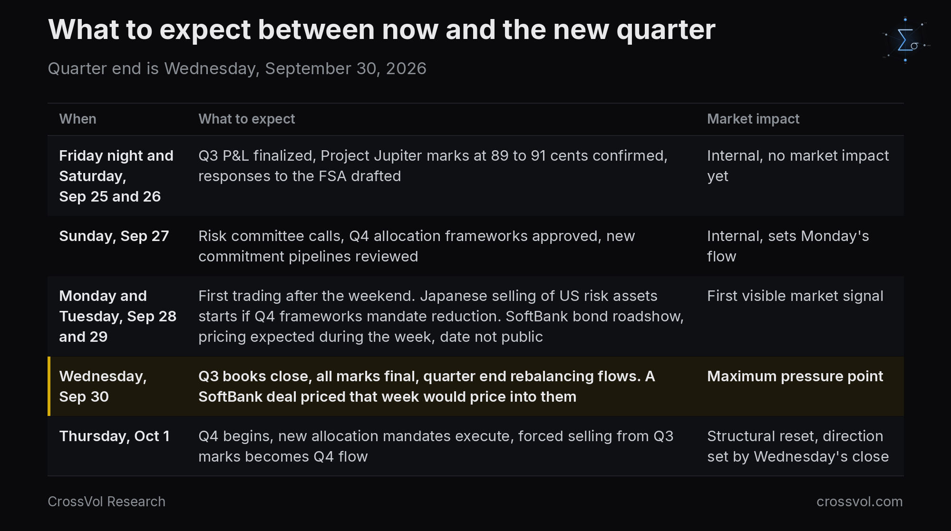Screen dimensions: 951x531
Task: Select the quarter end date subtitle
Action: click(x=237, y=68)
